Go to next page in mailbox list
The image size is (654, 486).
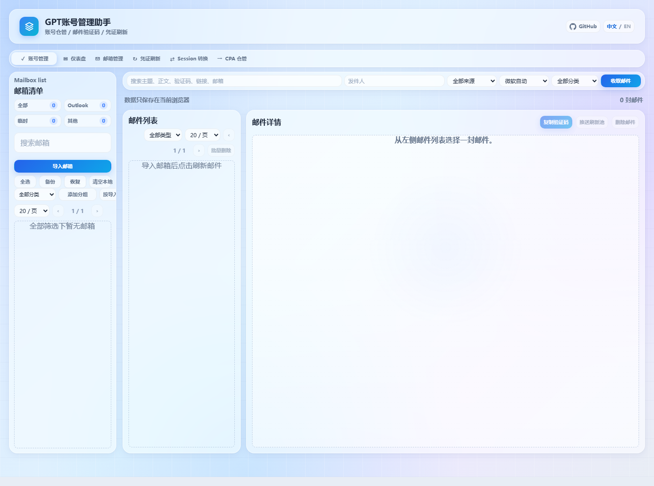(x=97, y=211)
